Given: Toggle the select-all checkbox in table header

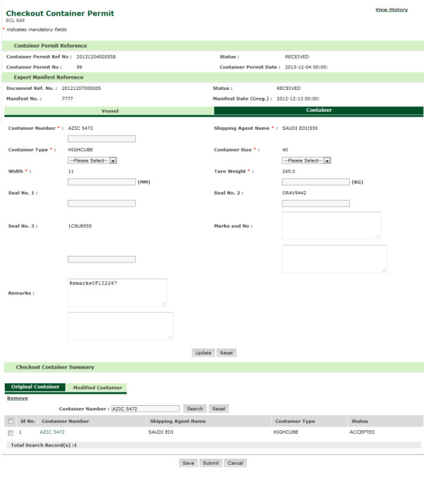Looking at the screenshot, I should (x=11, y=421).
